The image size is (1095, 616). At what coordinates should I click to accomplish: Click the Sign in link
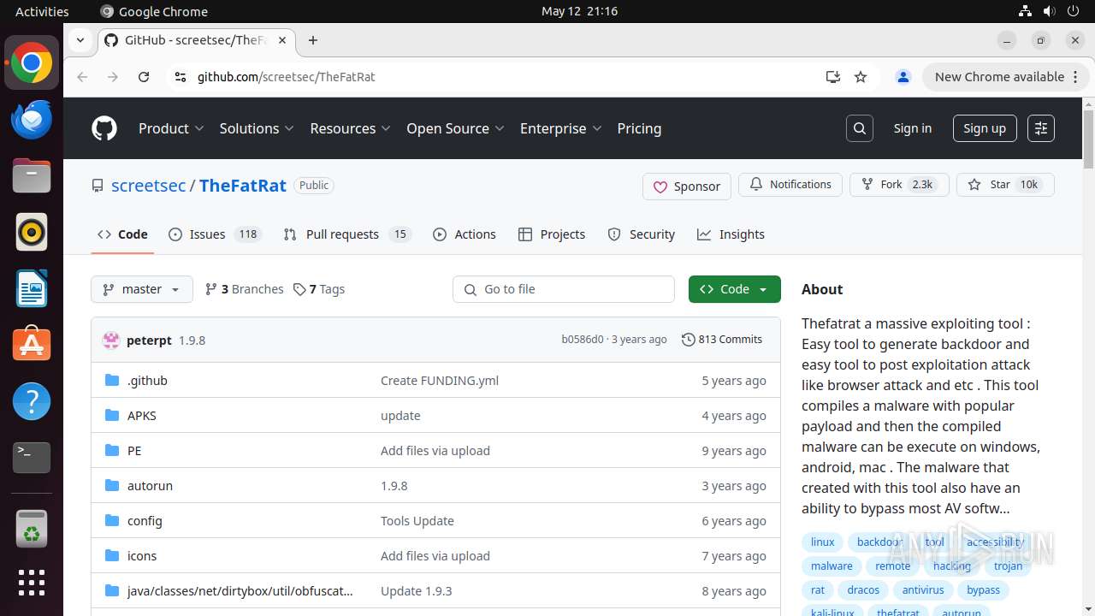pos(913,128)
